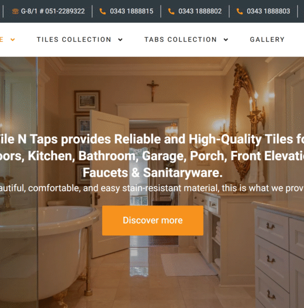Viewport: 304px width, 308px height.
Task: Go to the Gallery page
Action: 267,39
